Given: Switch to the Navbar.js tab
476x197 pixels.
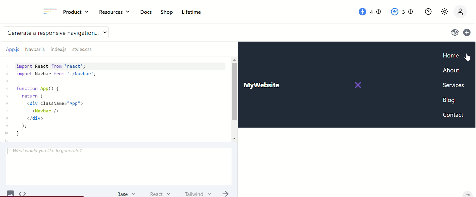Looking at the screenshot, I should (35, 49).
